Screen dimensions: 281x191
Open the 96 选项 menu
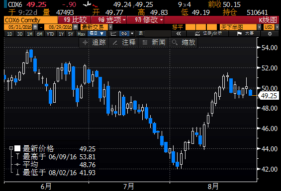[x=109, y=20]
